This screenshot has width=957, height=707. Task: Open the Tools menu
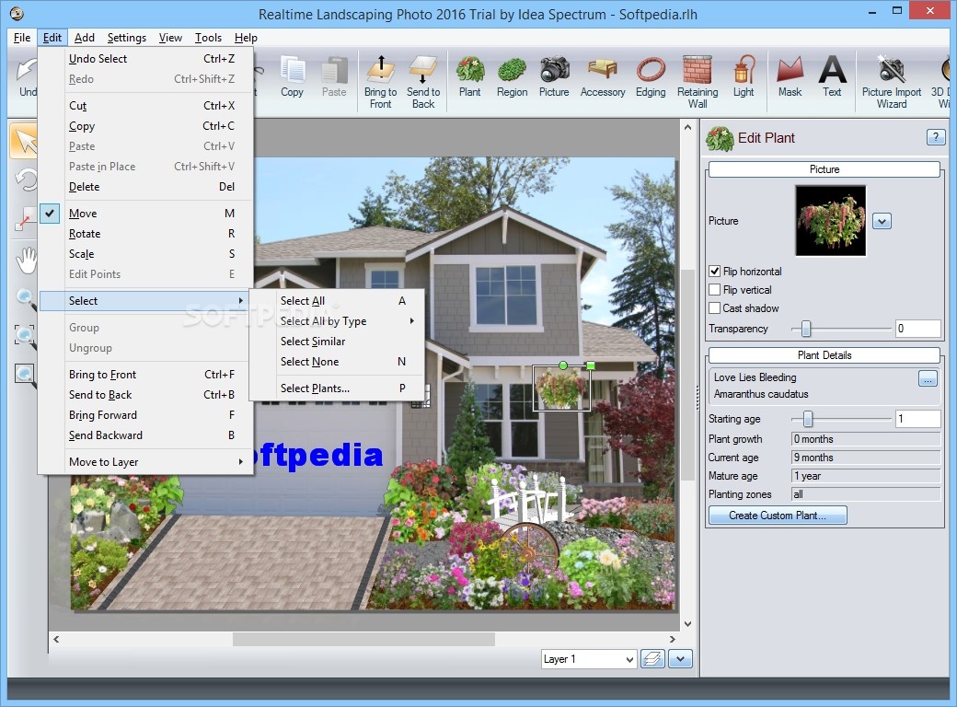point(208,38)
